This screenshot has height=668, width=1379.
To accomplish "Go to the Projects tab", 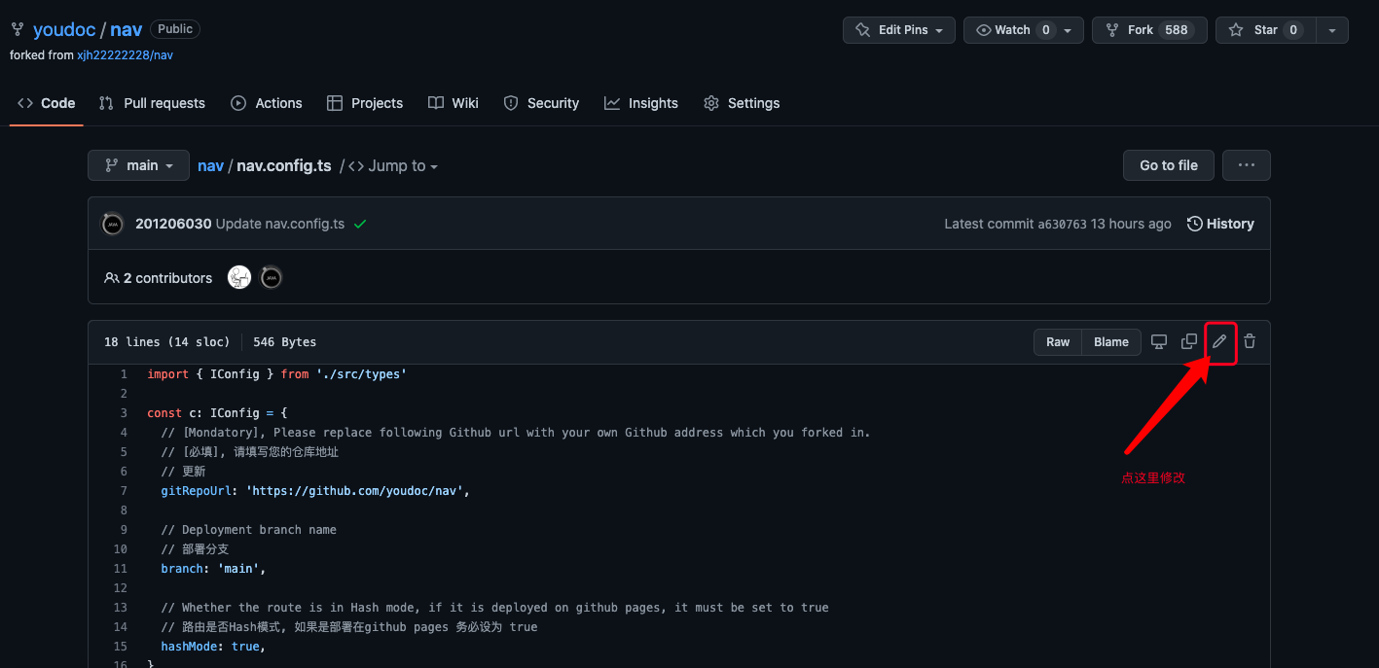I will (365, 103).
